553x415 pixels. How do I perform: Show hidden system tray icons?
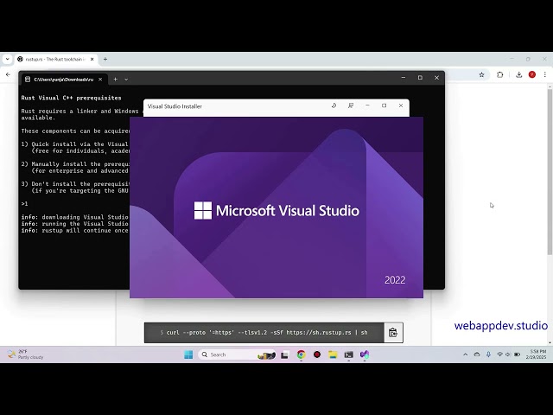point(465,354)
